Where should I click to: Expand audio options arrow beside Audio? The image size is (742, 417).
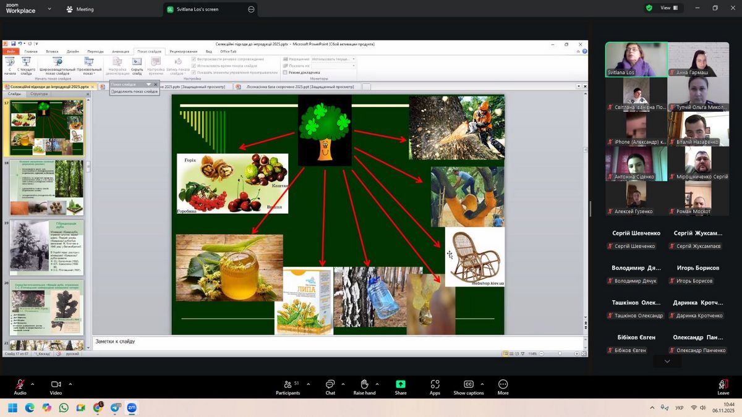[x=33, y=384]
